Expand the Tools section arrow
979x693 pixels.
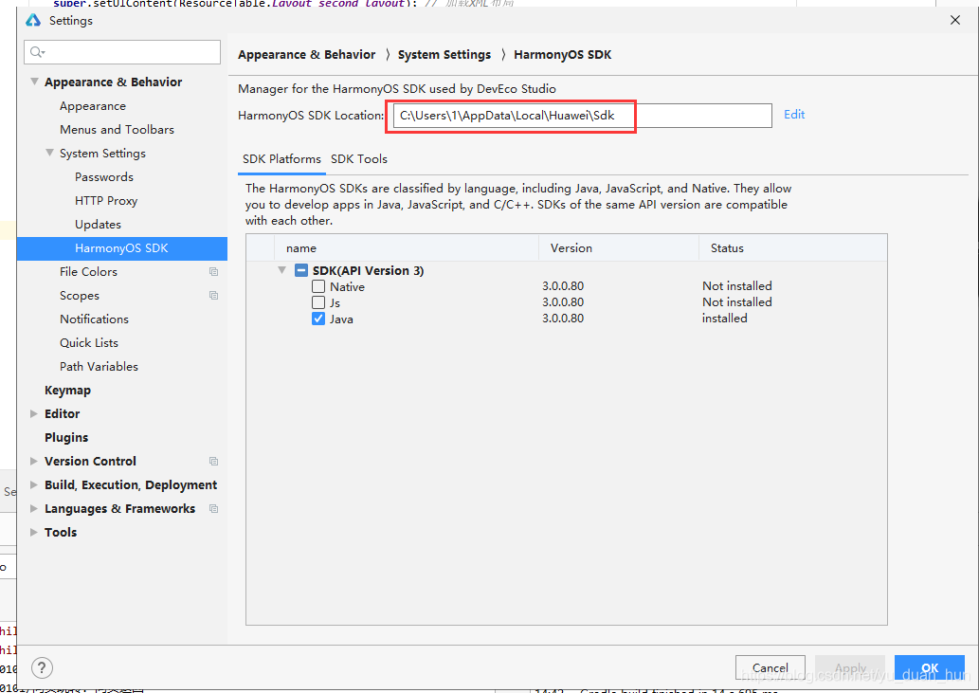click(x=34, y=533)
